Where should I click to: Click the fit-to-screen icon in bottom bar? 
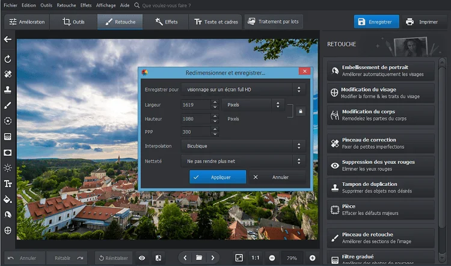click(x=239, y=258)
